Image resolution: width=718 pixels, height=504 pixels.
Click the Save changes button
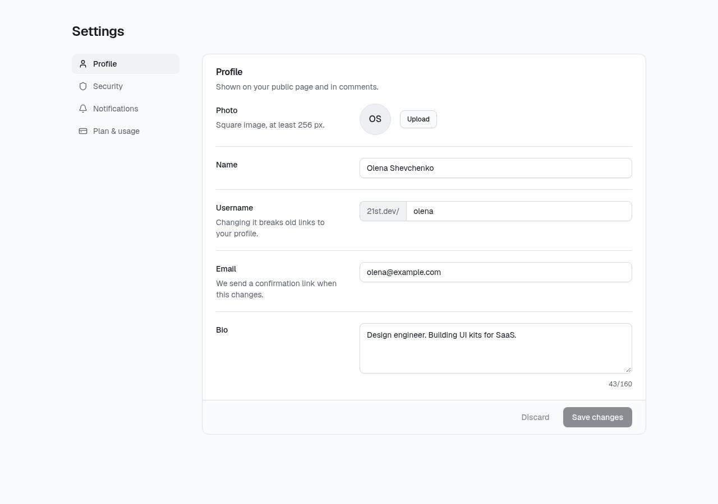pyautogui.click(x=597, y=417)
